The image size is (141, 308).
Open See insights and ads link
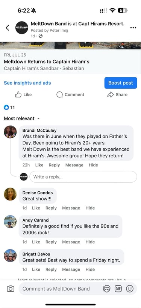coord(27,83)
